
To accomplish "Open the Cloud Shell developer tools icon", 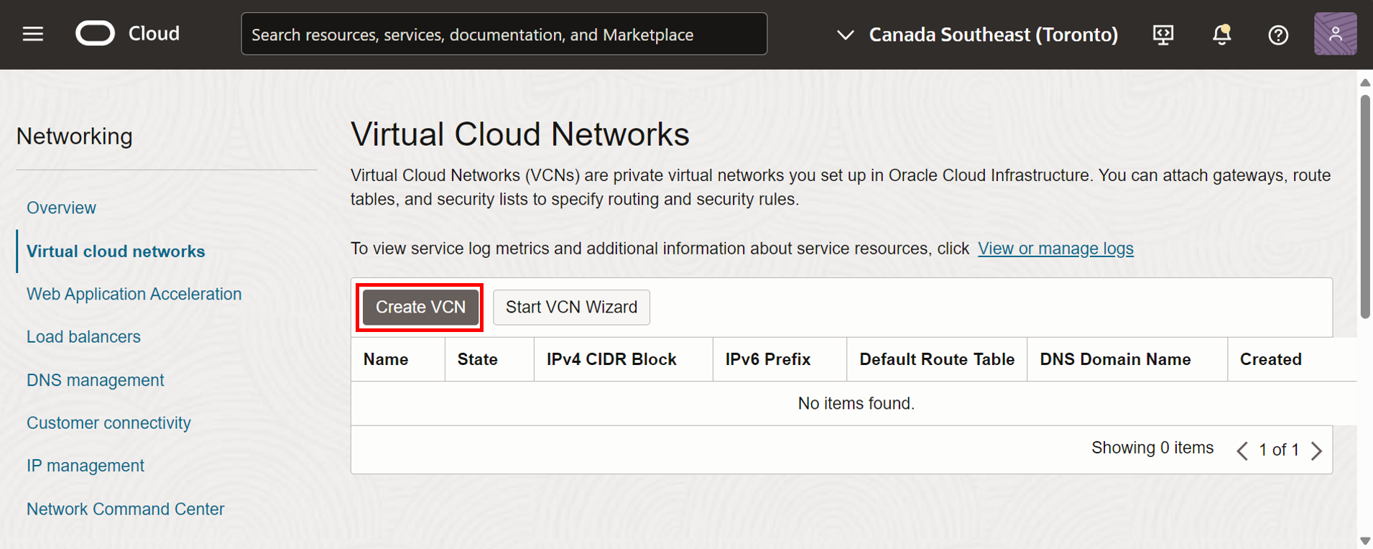I will click(1163, 34).
